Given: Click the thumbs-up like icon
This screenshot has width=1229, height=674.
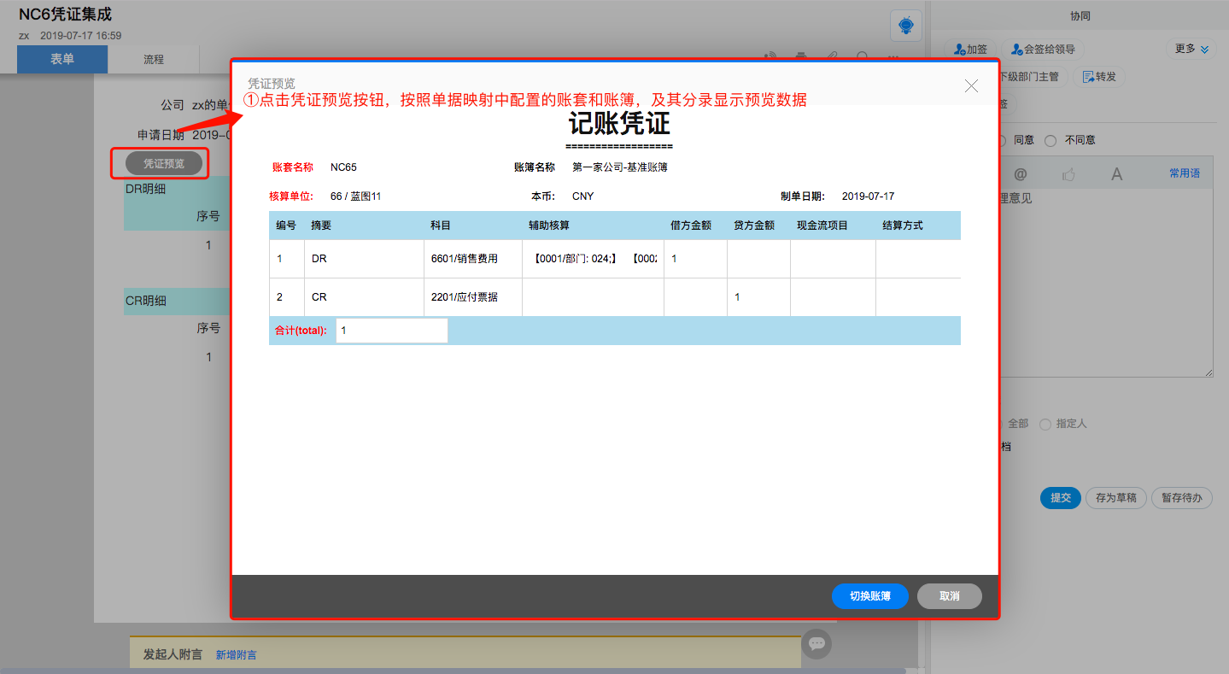Looking at the screenshot, I should tap(1068, 174).
